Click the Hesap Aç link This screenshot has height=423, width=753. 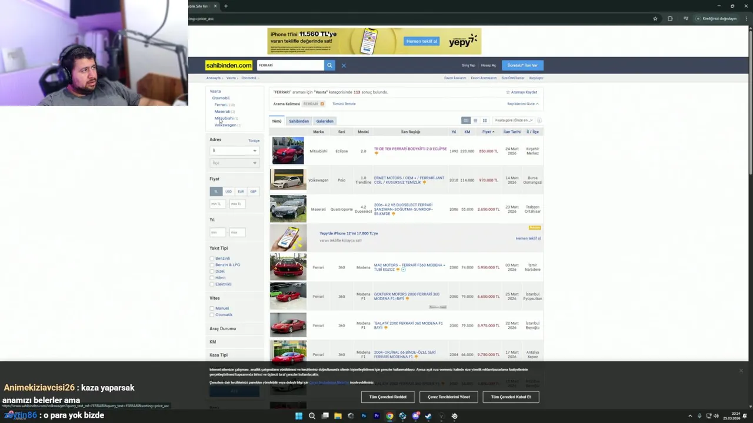point(488,65)
